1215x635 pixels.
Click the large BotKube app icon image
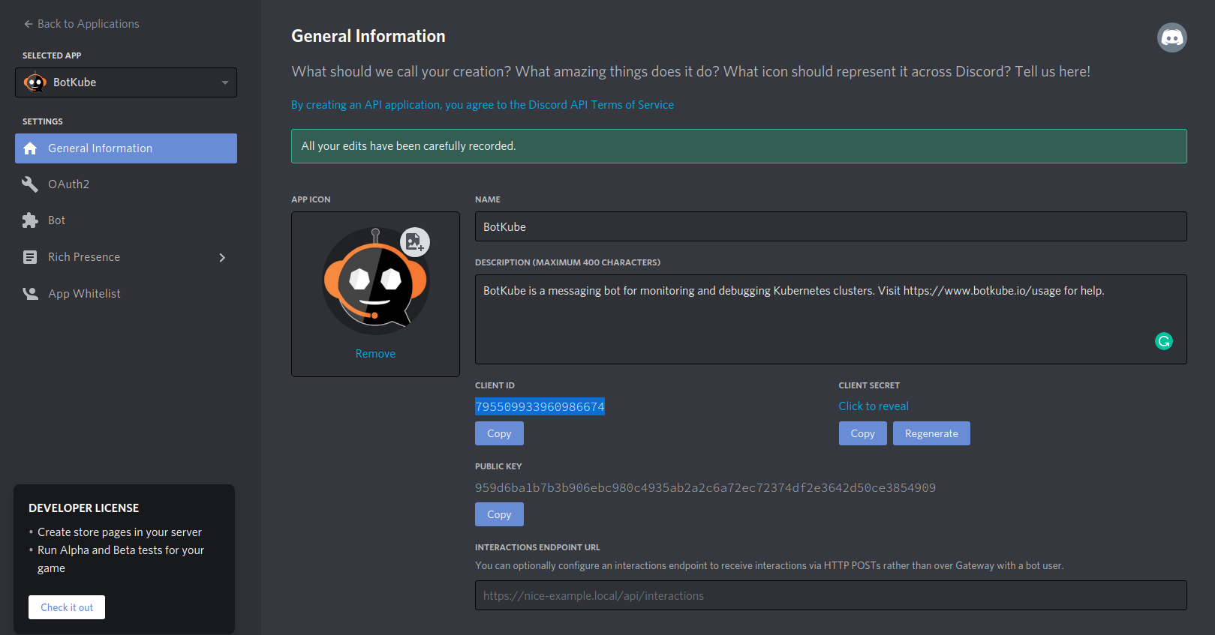tap(375, 281)
